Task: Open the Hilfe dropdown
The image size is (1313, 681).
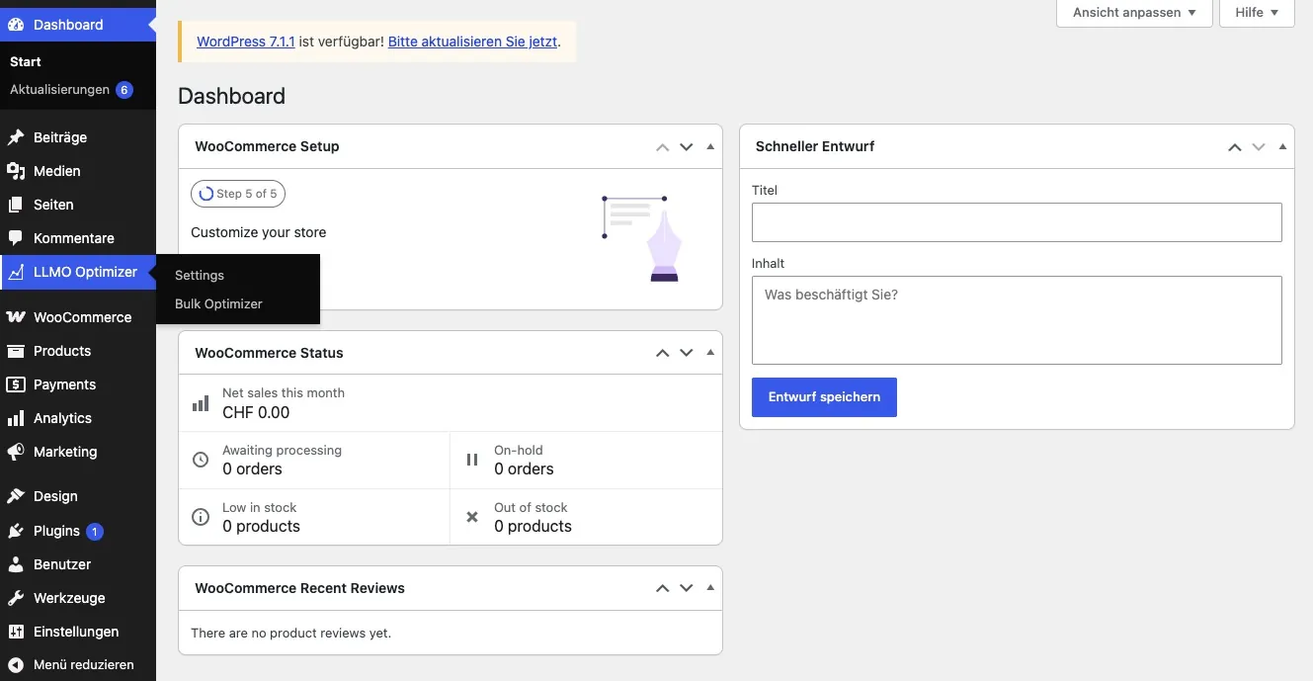Action: [x=1257, y=13]
